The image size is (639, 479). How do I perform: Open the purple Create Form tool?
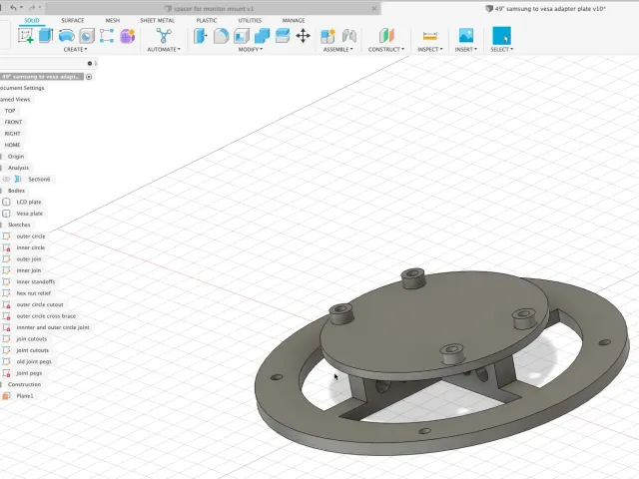pos(128,36)
